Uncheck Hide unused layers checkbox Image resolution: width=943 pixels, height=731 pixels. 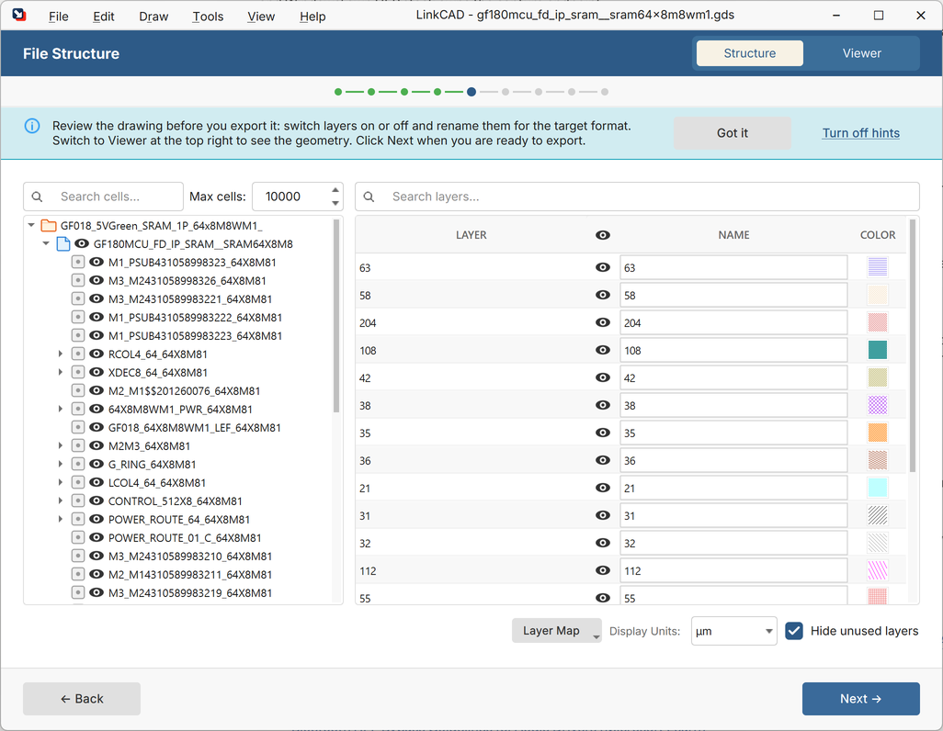[x=794, y=631]
